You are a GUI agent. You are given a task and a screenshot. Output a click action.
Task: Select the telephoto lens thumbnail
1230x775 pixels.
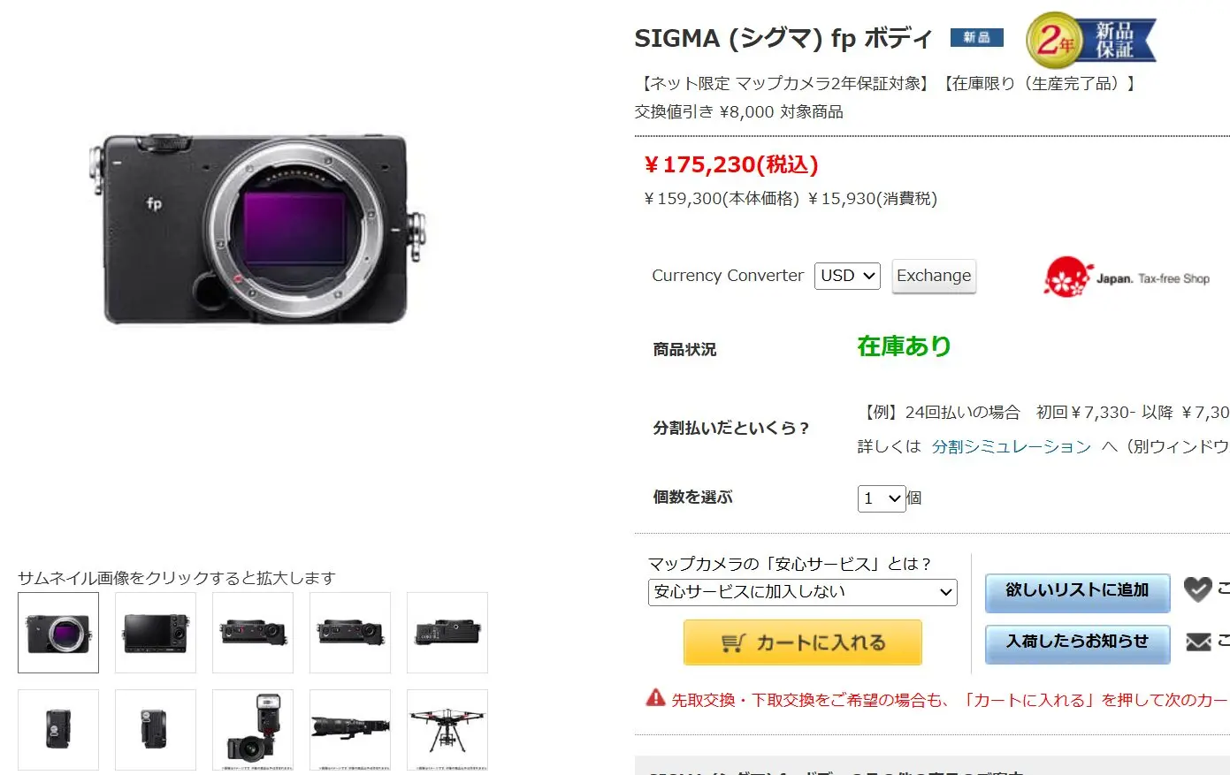pyautogui.click(x=350, y=730)
